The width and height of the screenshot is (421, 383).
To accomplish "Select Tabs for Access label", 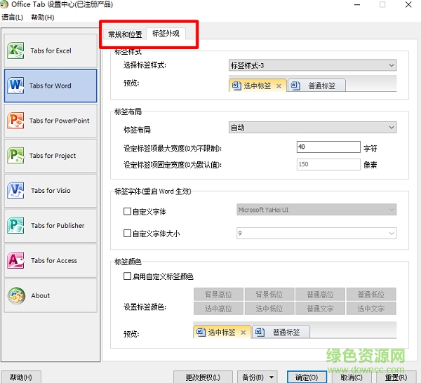I will (54, 261).
